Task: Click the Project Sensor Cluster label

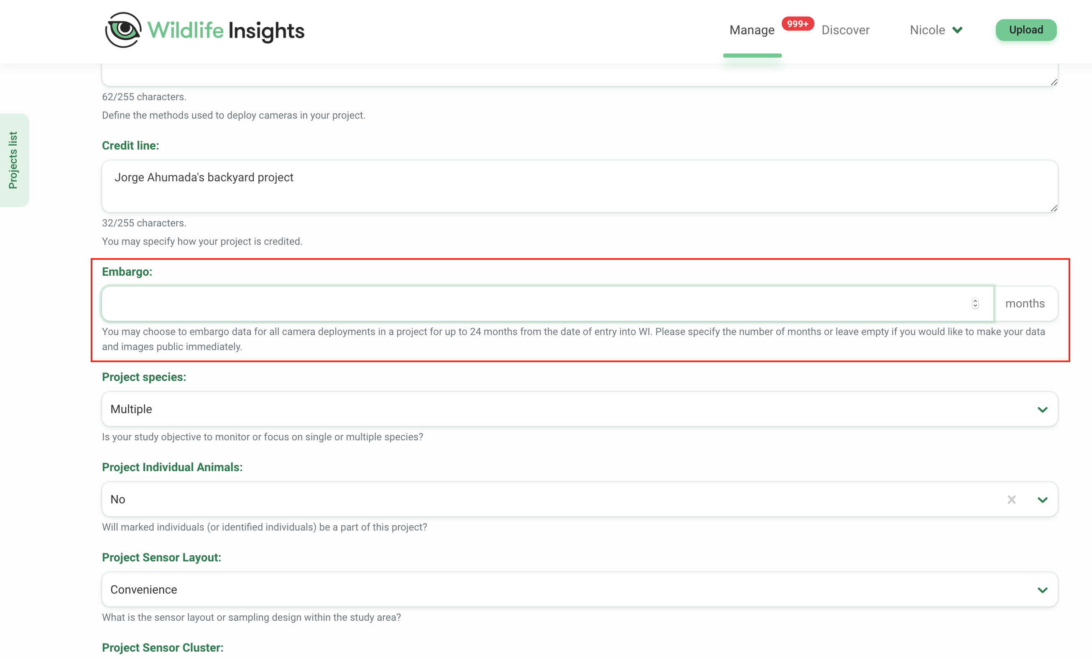Action: click(x=163, y=647)
